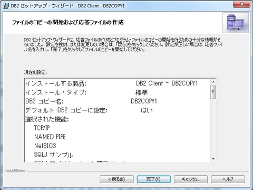
Task: Go back with the 戻る(B) button
Action: coord(116,179)
